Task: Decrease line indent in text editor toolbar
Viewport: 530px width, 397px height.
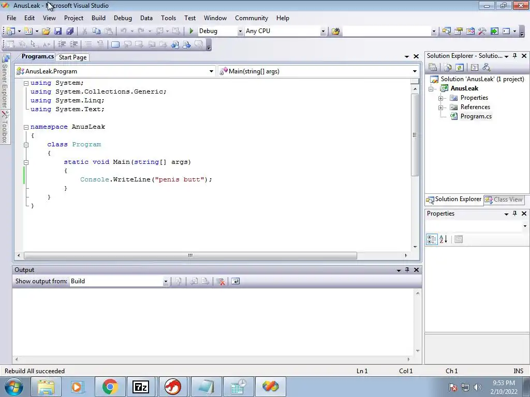Action: 62,44
